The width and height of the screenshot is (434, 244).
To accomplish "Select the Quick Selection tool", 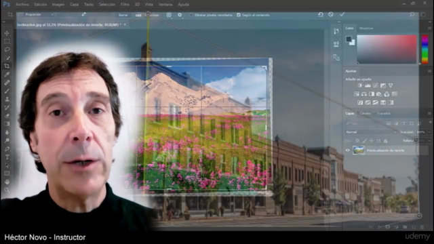I will [x=7, y=58].
